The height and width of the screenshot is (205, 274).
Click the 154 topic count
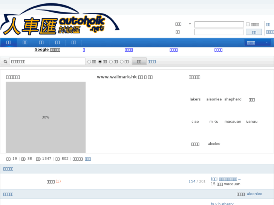coord(192,181)
